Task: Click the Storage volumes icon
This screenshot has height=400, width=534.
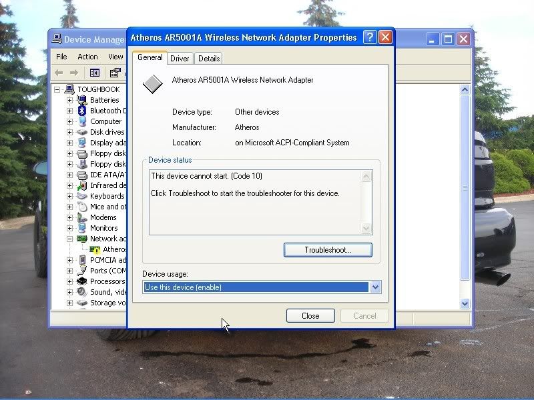Action: (81, 303)
